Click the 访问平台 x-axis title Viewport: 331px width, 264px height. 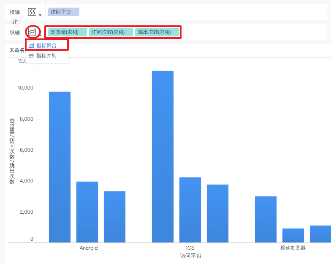pyautogui.click(x=190, y=256)
